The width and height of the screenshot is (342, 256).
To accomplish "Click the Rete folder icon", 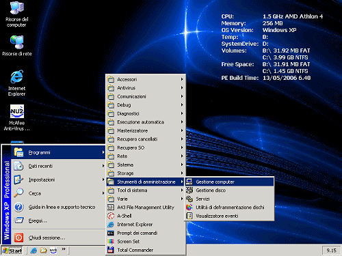I will [x=111, y=156].
